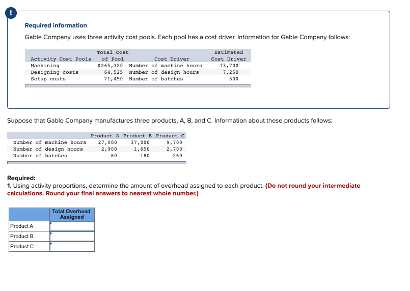
Task: Click the Product B overhead input field
Action: click(x=72, y=237)
